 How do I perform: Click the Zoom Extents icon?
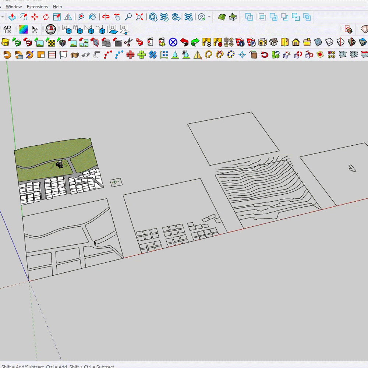click(x=139, y=17)
